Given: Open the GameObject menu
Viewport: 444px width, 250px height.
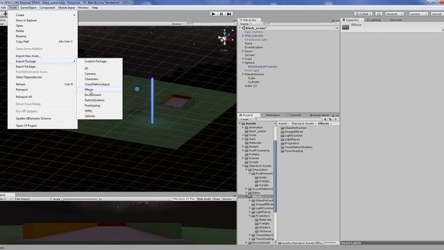Looking at the screenshot, I should click(28, 8).
